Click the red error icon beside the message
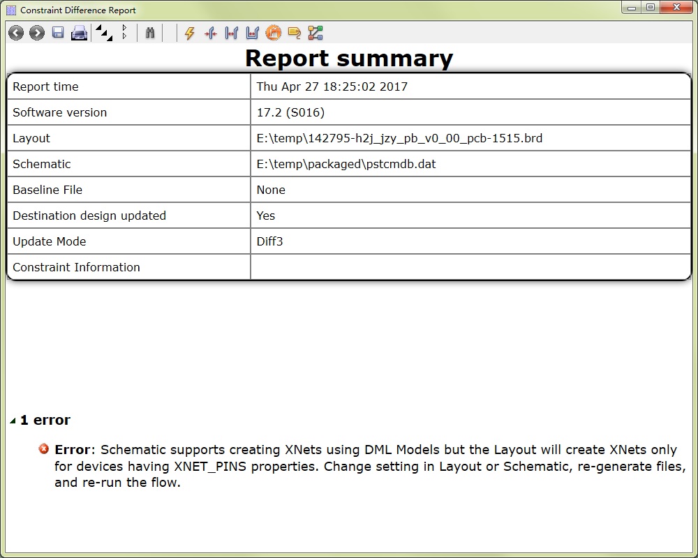Viewport: 698px width, 558px height. click(x=43, y=449)
